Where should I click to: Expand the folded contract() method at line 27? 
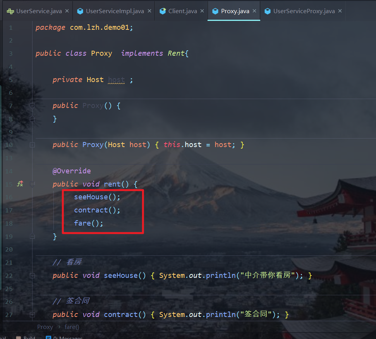(x=32, y=315)
